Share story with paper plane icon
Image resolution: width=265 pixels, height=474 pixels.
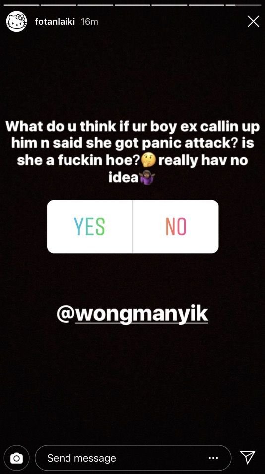[x=248, y=457]
